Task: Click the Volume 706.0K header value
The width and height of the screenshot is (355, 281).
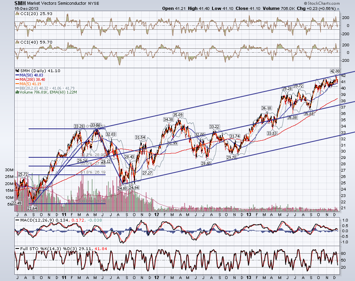Action: point(279,8)
